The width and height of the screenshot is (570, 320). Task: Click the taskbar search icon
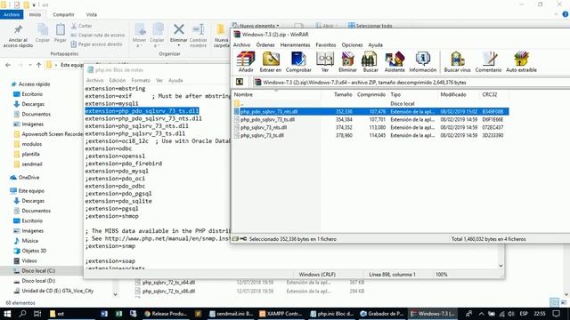coord(22,314)
